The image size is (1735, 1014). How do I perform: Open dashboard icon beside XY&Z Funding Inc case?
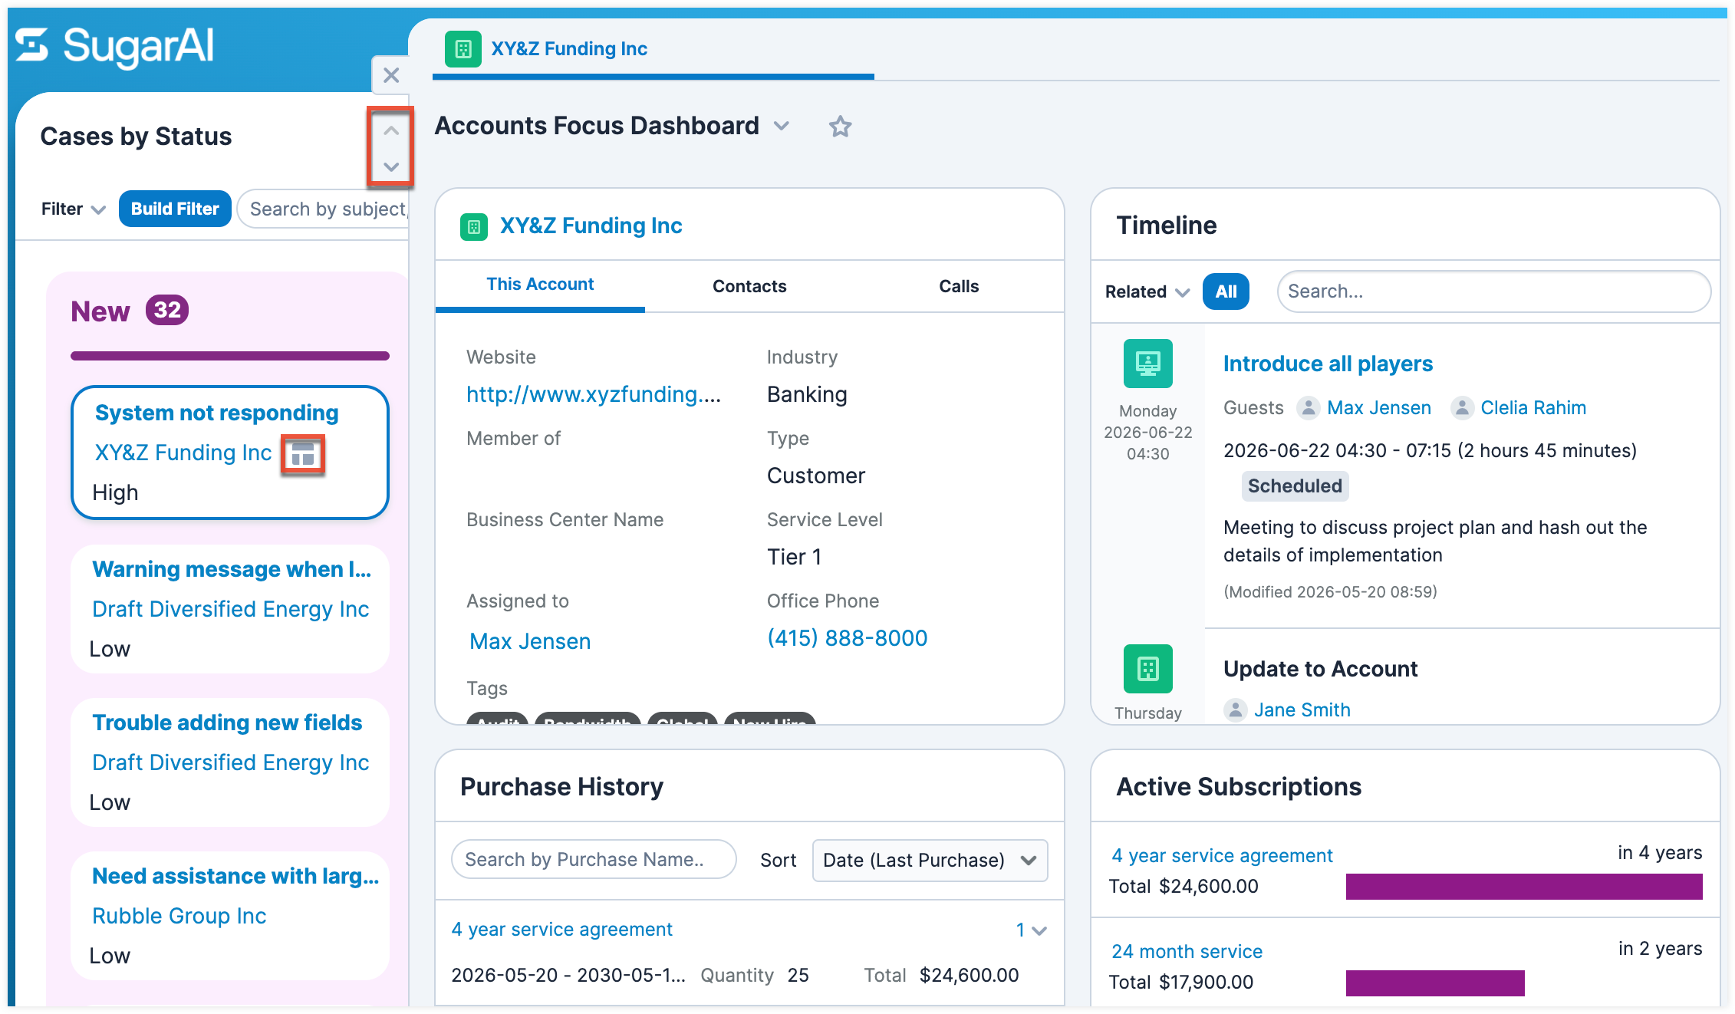[x=303, y=455]
